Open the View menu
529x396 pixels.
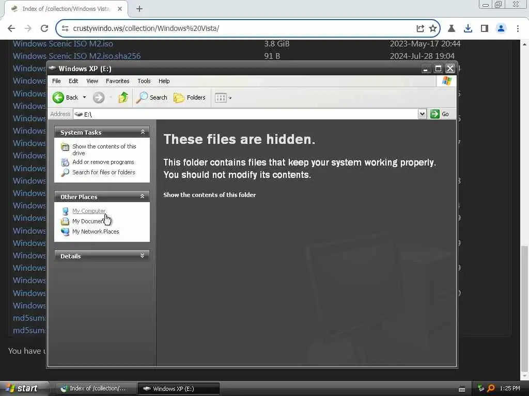(92, 81)
